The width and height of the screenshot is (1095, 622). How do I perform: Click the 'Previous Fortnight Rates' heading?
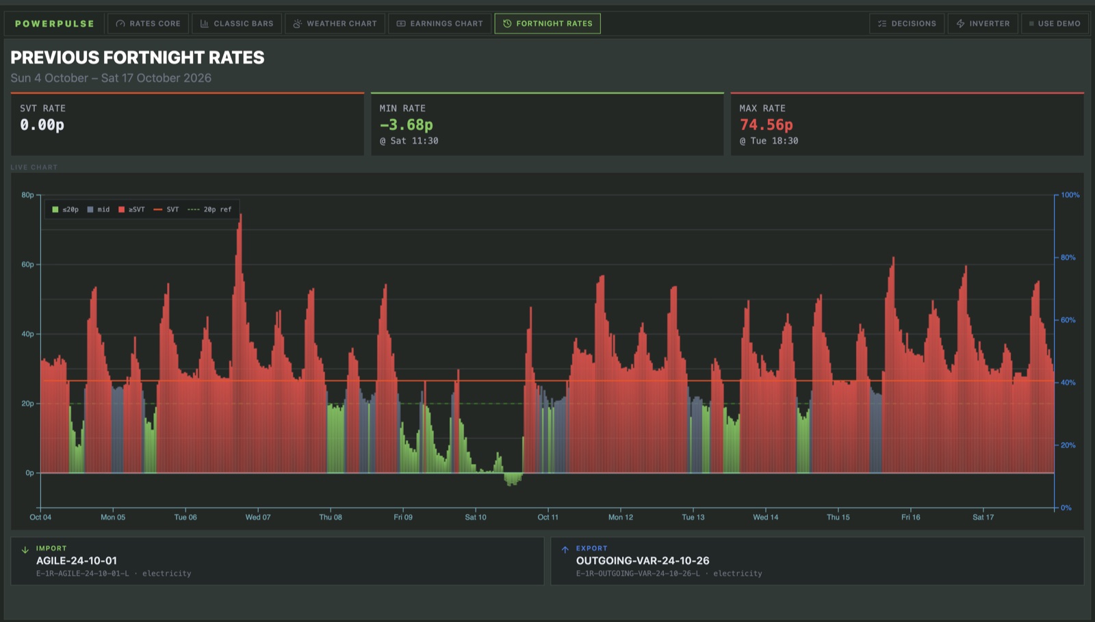pyautogui.click(x=138, y=57)
